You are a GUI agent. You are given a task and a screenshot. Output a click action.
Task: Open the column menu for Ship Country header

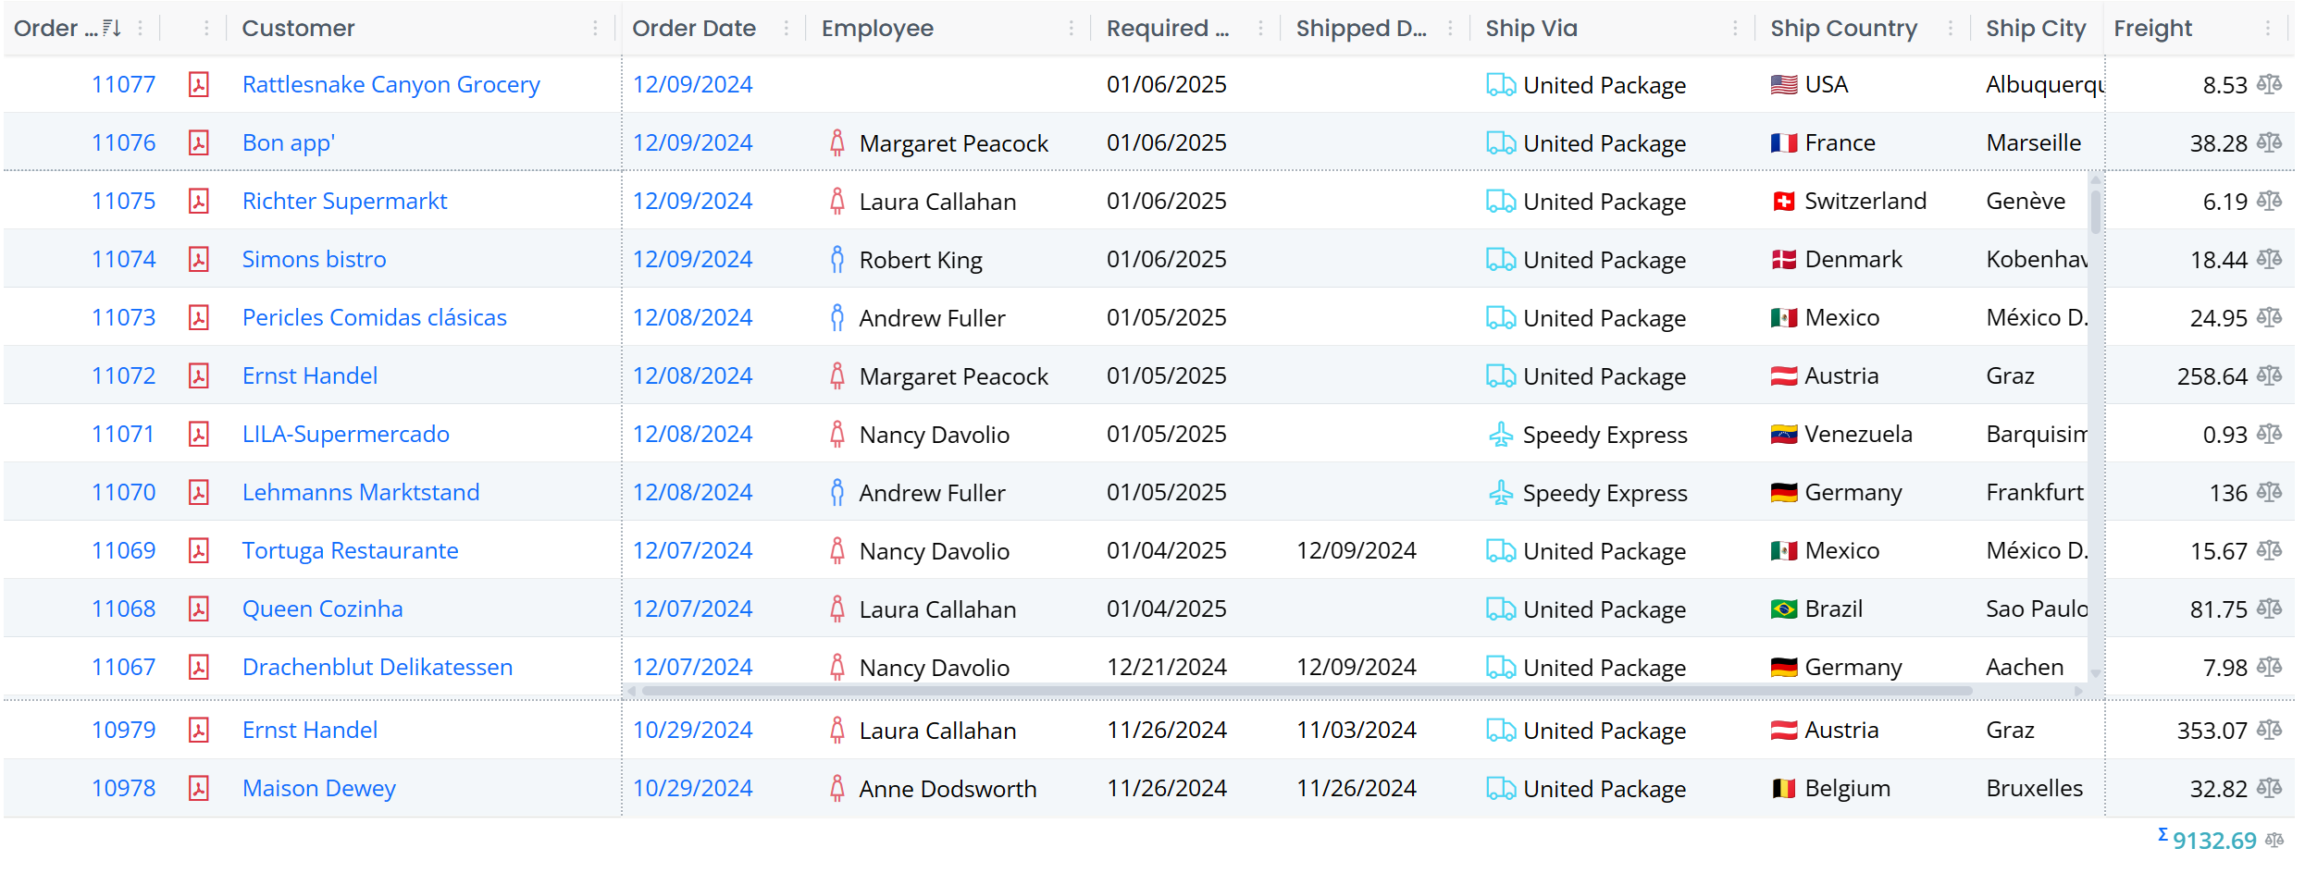(x=1952, y=28)
